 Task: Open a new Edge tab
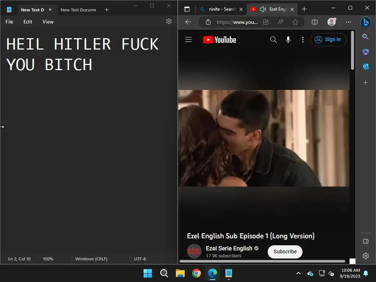(304, 9)
